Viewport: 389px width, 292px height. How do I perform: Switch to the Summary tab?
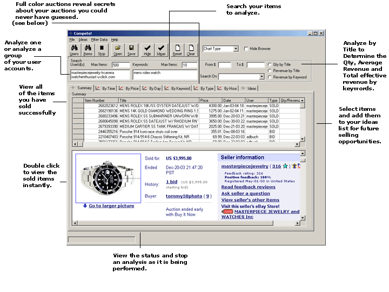[x=82, y=88]
